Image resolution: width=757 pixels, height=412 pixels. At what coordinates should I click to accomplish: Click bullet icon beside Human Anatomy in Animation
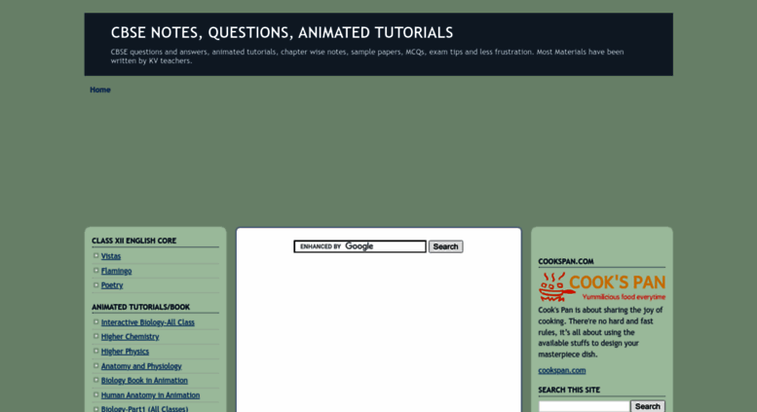coord(95,394)
